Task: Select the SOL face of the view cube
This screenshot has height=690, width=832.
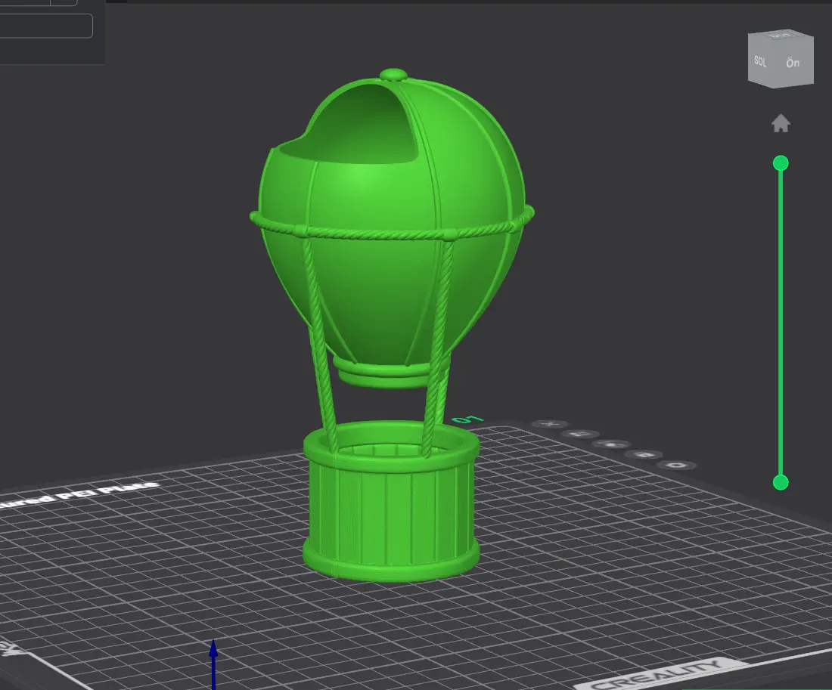Action: [x=760, y=61]
